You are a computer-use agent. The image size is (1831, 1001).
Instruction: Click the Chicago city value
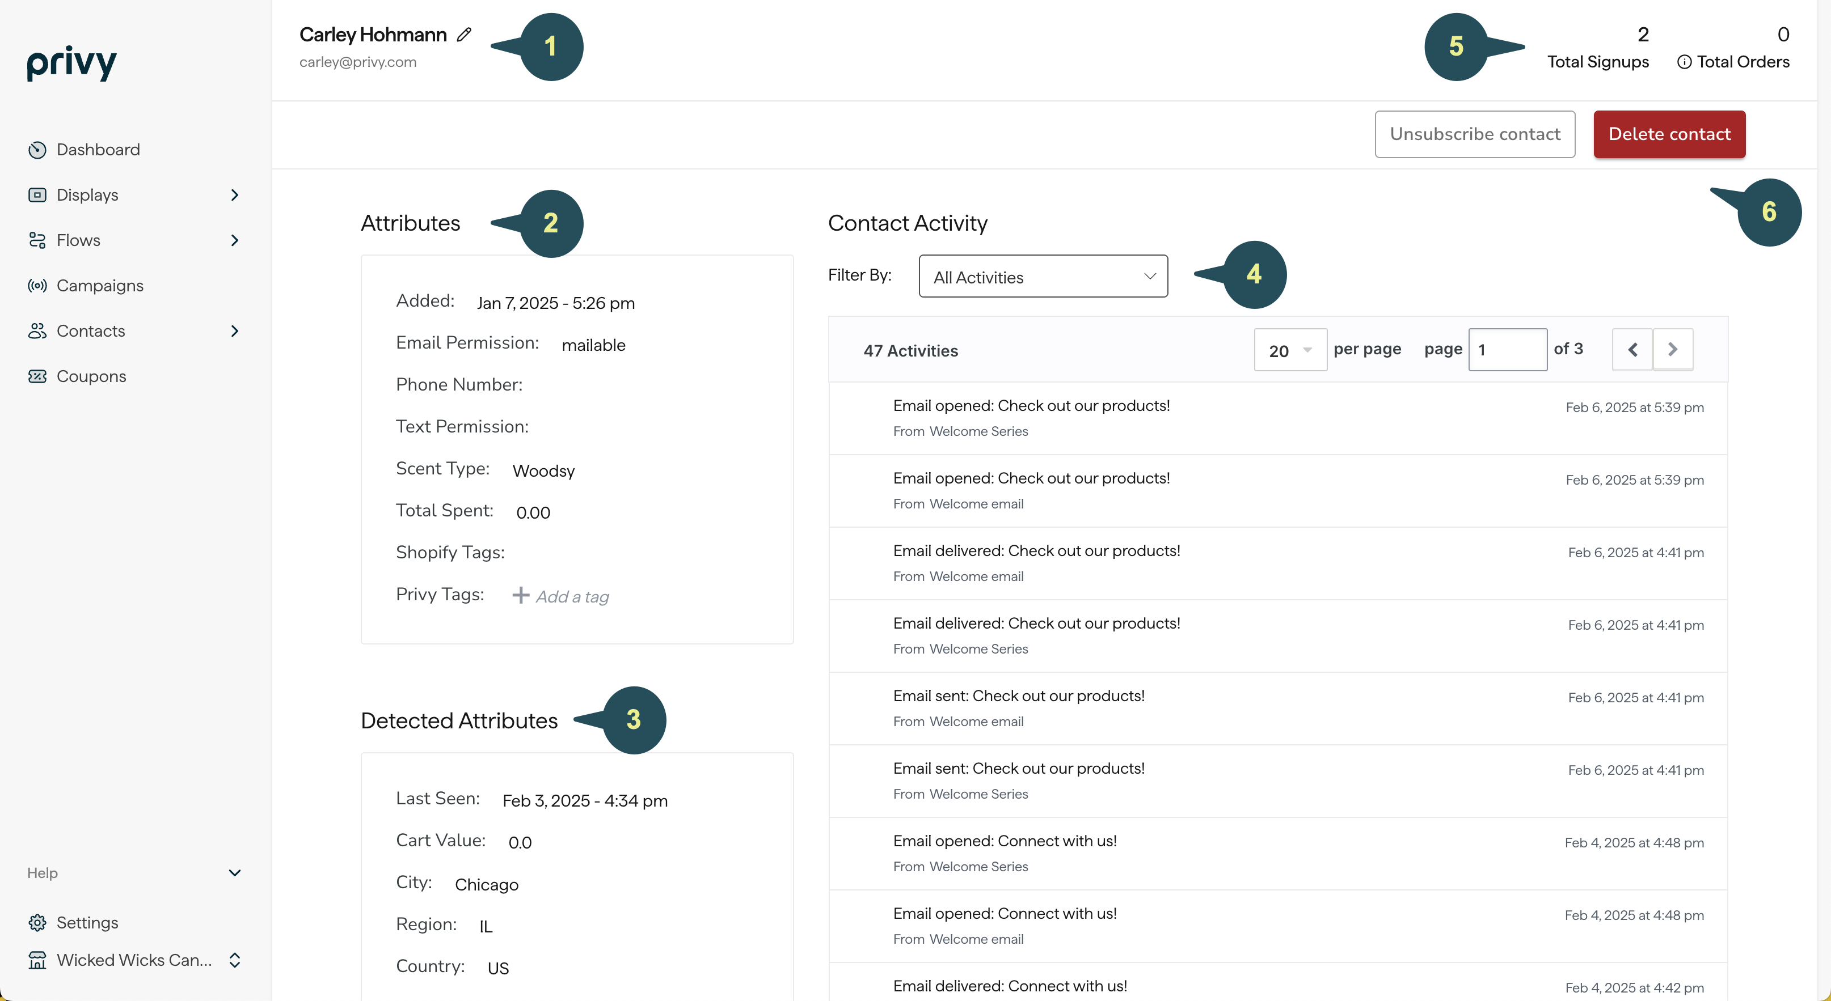487,884
